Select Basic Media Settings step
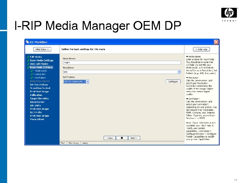This screenshot has height=183, width=244. pos(42,60)
